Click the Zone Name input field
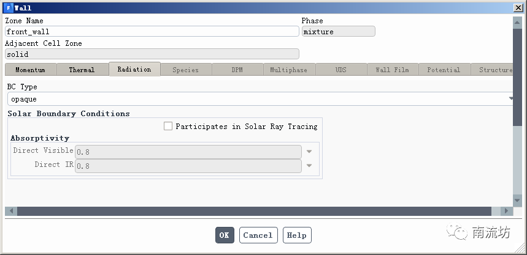527x255 pixels. click(152, 31)
